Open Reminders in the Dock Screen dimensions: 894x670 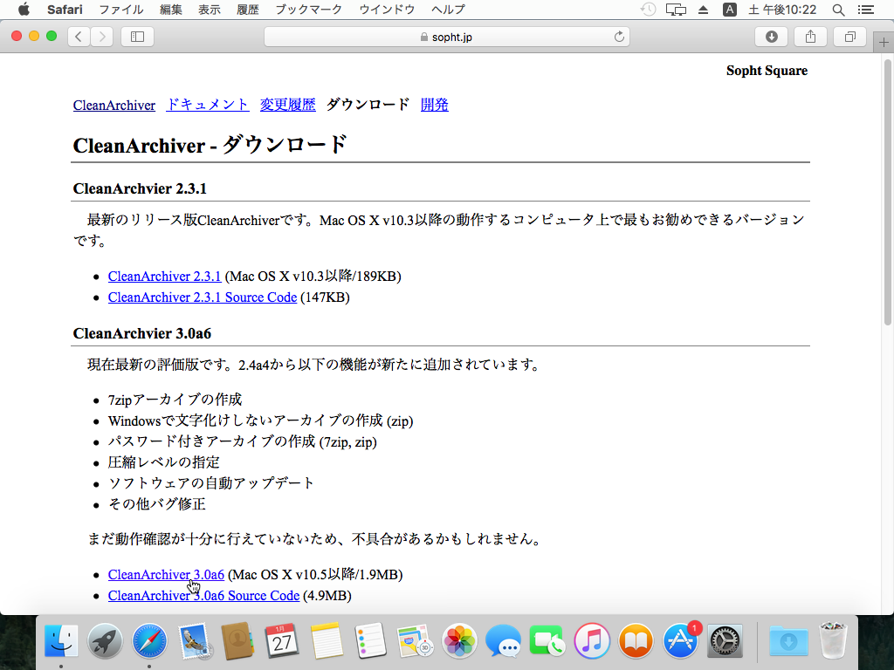click(370, 641)
